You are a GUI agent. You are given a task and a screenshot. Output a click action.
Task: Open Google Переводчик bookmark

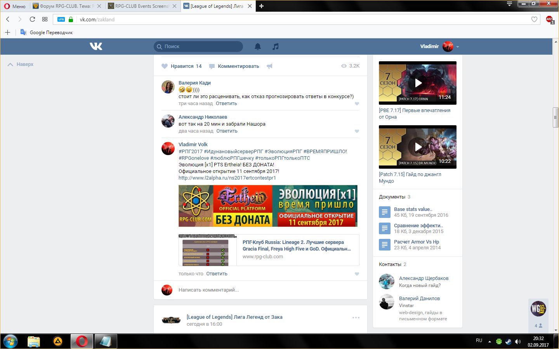click(x=47, y=33)
